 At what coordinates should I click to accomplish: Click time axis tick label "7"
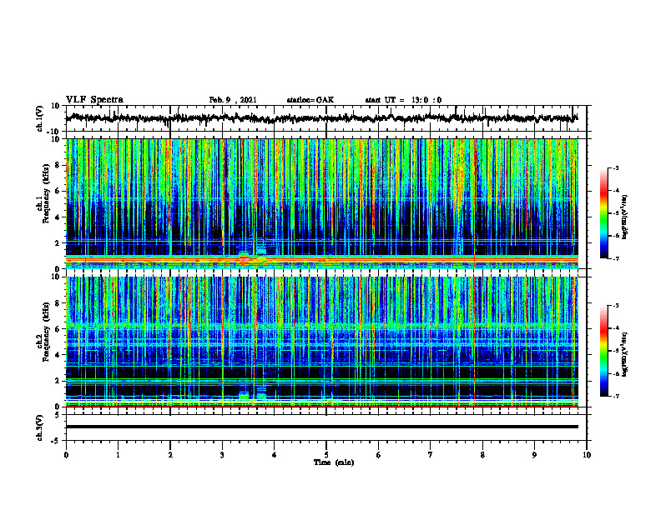pyautogui.click(x=431, y=455)
